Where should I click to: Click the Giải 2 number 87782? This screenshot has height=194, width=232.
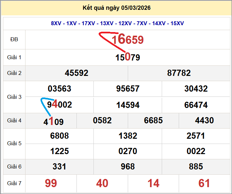179,73
